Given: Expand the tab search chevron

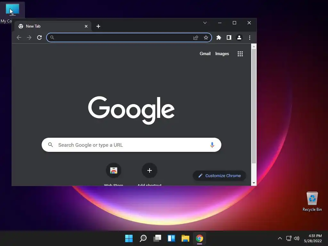Looking at the screenshot, I should (205, 23).
